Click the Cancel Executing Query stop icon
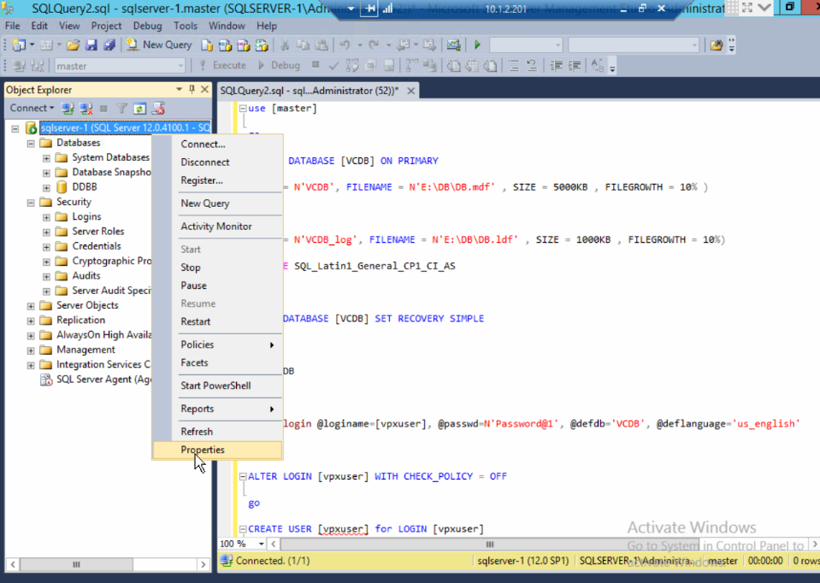This screenshot has height=583, width=820. (x=316, y=65)
